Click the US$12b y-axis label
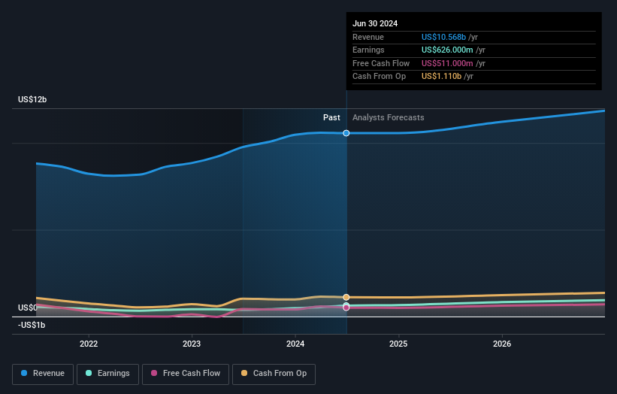617x394 pixels. [x=32, y=99]
